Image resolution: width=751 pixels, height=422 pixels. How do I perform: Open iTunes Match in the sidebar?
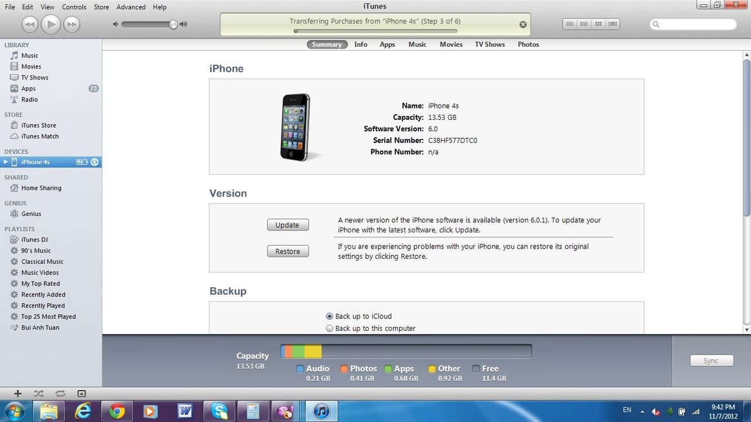39,136
